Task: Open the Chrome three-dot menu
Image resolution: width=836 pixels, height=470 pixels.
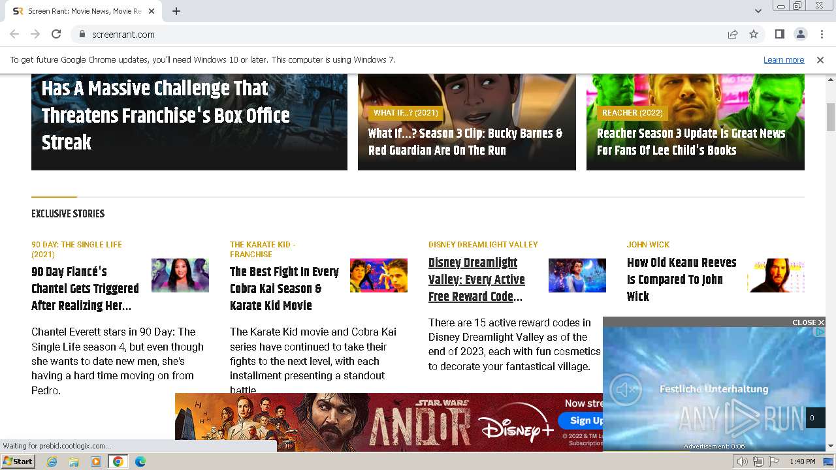Action: click(821, 34)
